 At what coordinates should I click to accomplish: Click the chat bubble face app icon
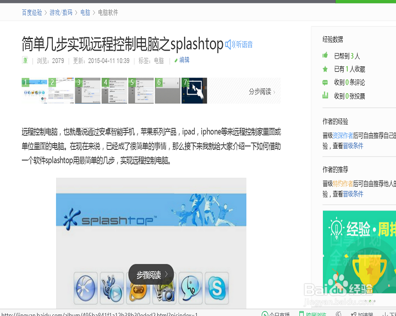point(190,288)
